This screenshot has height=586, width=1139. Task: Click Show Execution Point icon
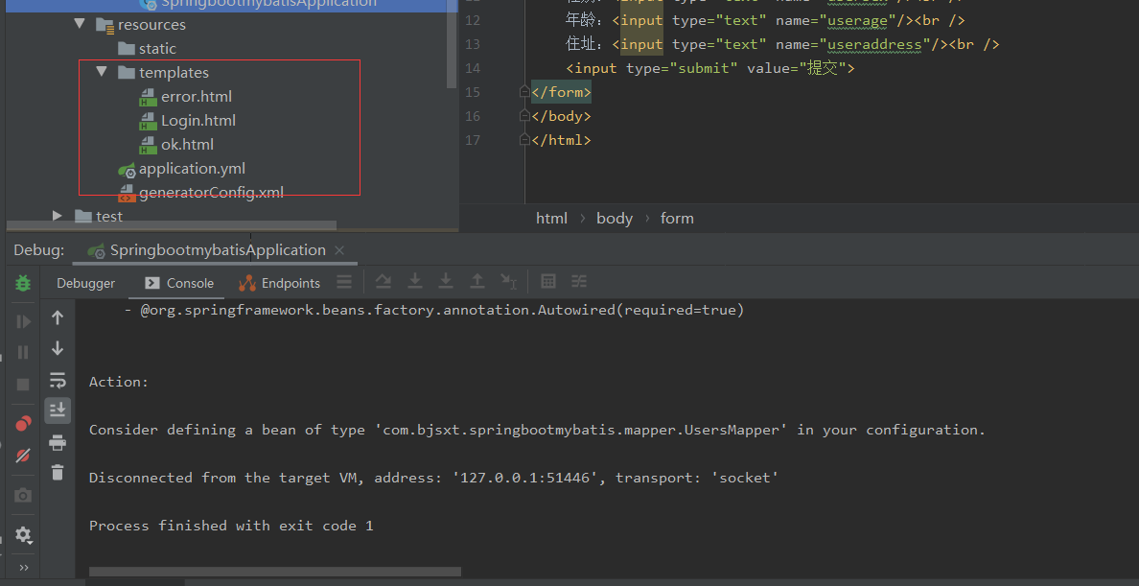click(344, 282)
